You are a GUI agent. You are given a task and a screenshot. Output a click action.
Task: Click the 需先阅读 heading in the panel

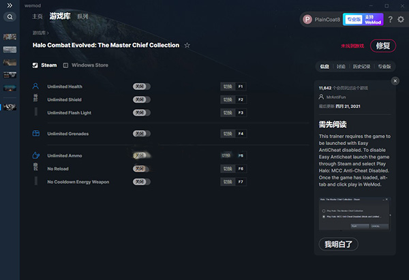click(x=333, y=125)
